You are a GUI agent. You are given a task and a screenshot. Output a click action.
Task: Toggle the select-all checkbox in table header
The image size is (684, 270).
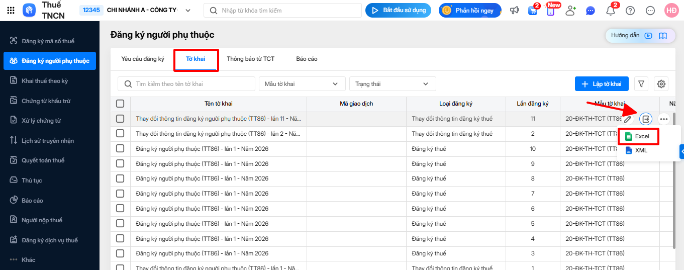[120, 104]
